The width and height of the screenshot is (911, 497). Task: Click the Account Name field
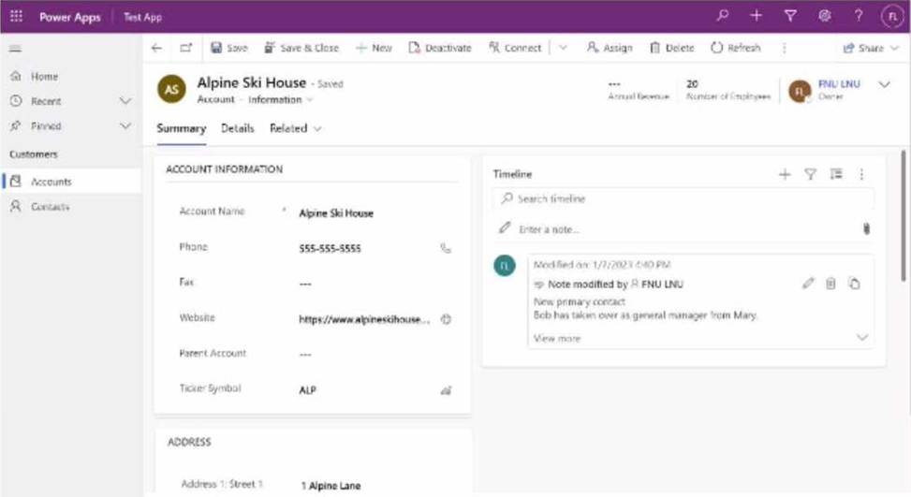(x=375, y=213)
